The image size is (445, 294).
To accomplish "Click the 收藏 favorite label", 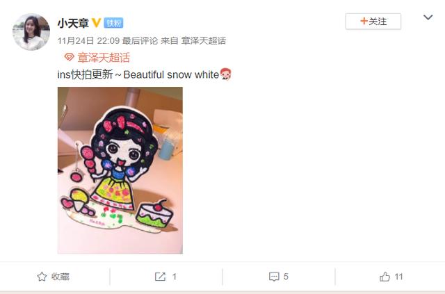I will click(60, 277).
